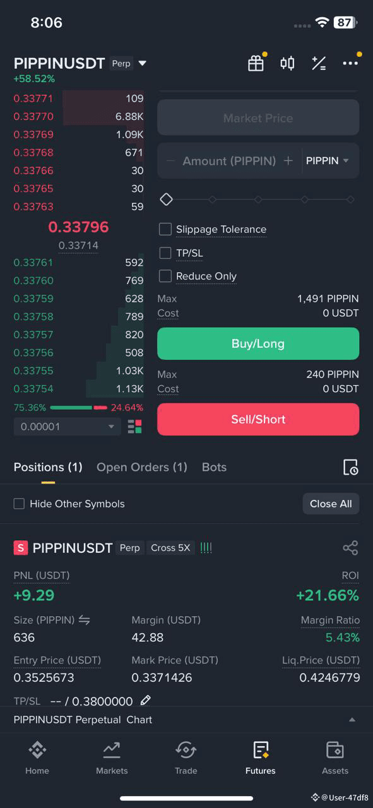Expand the PIPPINUSDT symbol dropdown arrow
Screen dimensions: 373x808
coord(143,63)
